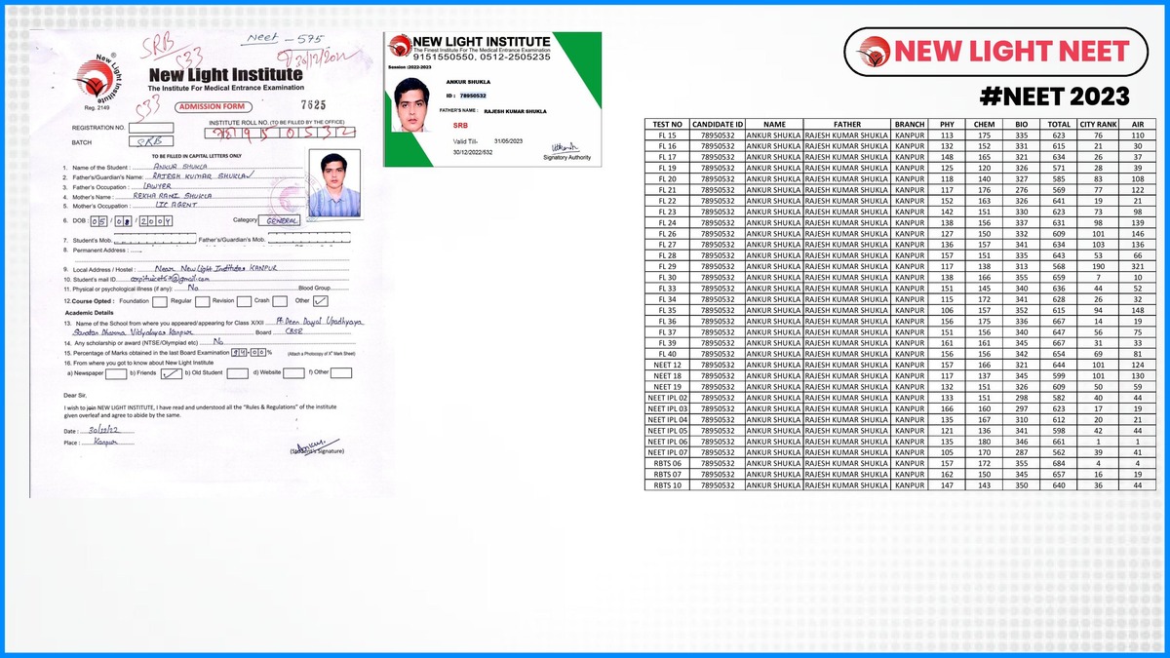
Task: Click the #NEET 2023 hashtag text
Action: pyautogui.click(x=1054, y=97)
